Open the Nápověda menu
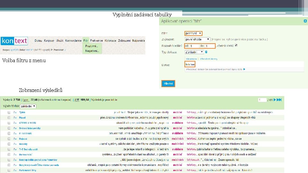Image resolution: width=308 pixels, height=173 pixels. [139, 41]
